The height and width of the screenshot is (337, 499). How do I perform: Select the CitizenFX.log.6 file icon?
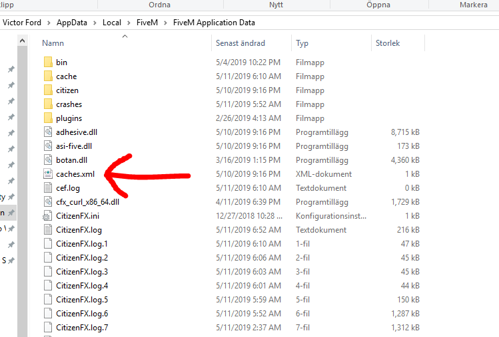tap(48, 314)
